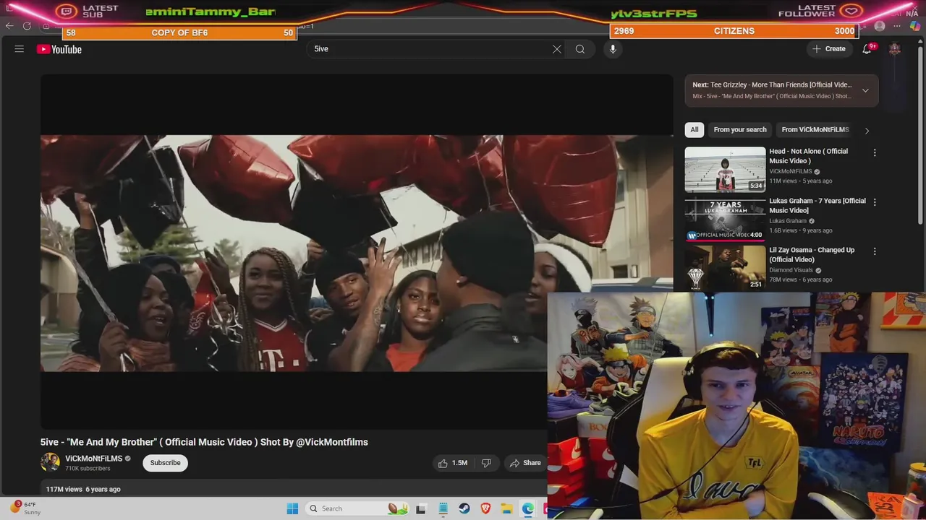Subscribe to ViCkMoNtFiLMS

coord(166,463)
